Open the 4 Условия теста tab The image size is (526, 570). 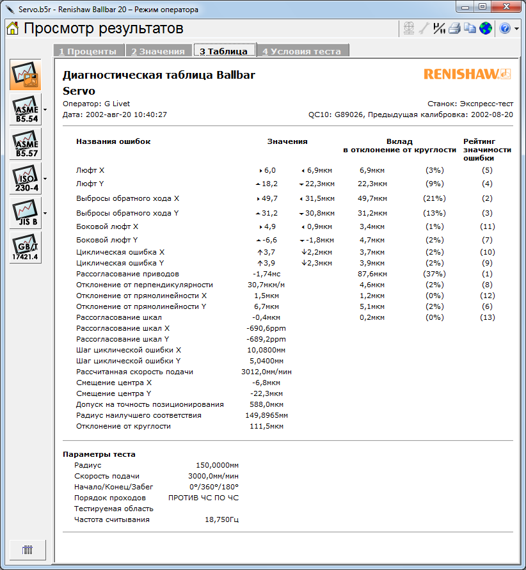point(303,51)
